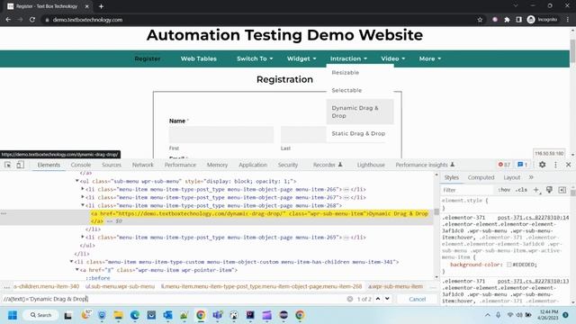Click the #EDEDED background-color swatch
The image size is (576, 324).
[x=509, y=265]
